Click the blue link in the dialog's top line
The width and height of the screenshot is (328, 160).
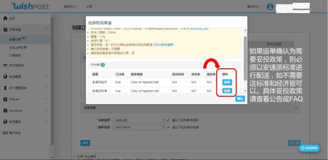[199, 29]
